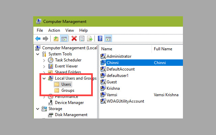Image resolution: width=216 pixels, height=135 pixels.
Task: Click the Forward arrow toolbar icon
Action: click(x=46, y=38)
